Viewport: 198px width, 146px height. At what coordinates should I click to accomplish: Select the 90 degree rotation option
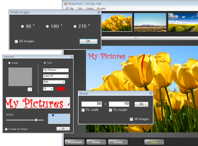point(22,26)
